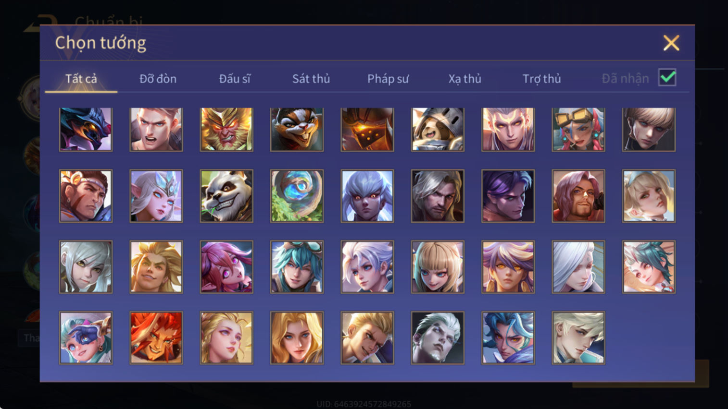Toggle the Đã nhận checkbox

(x=667, y=78)
